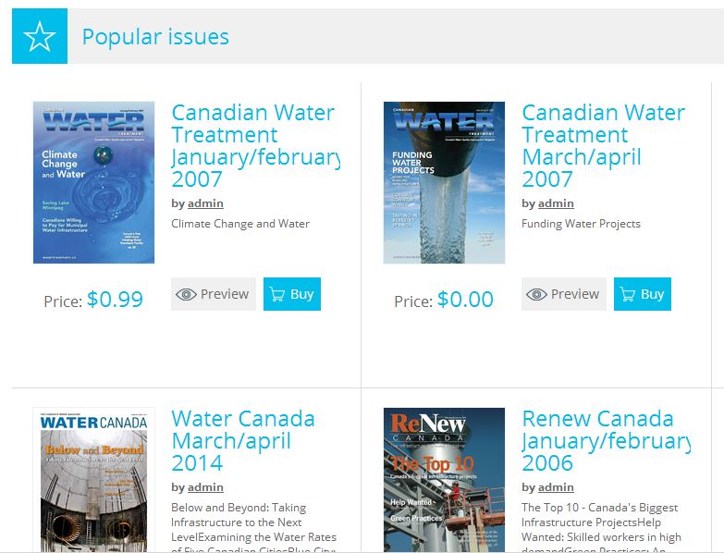Click the Water Canada Below and Beyond cover
Screen dimensions: 724x553
pos(93,480)
